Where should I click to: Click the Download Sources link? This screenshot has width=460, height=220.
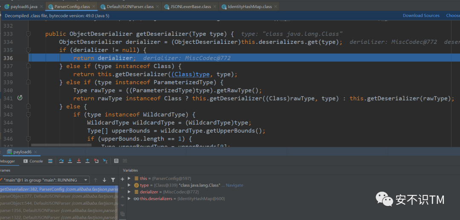[421, 16]
